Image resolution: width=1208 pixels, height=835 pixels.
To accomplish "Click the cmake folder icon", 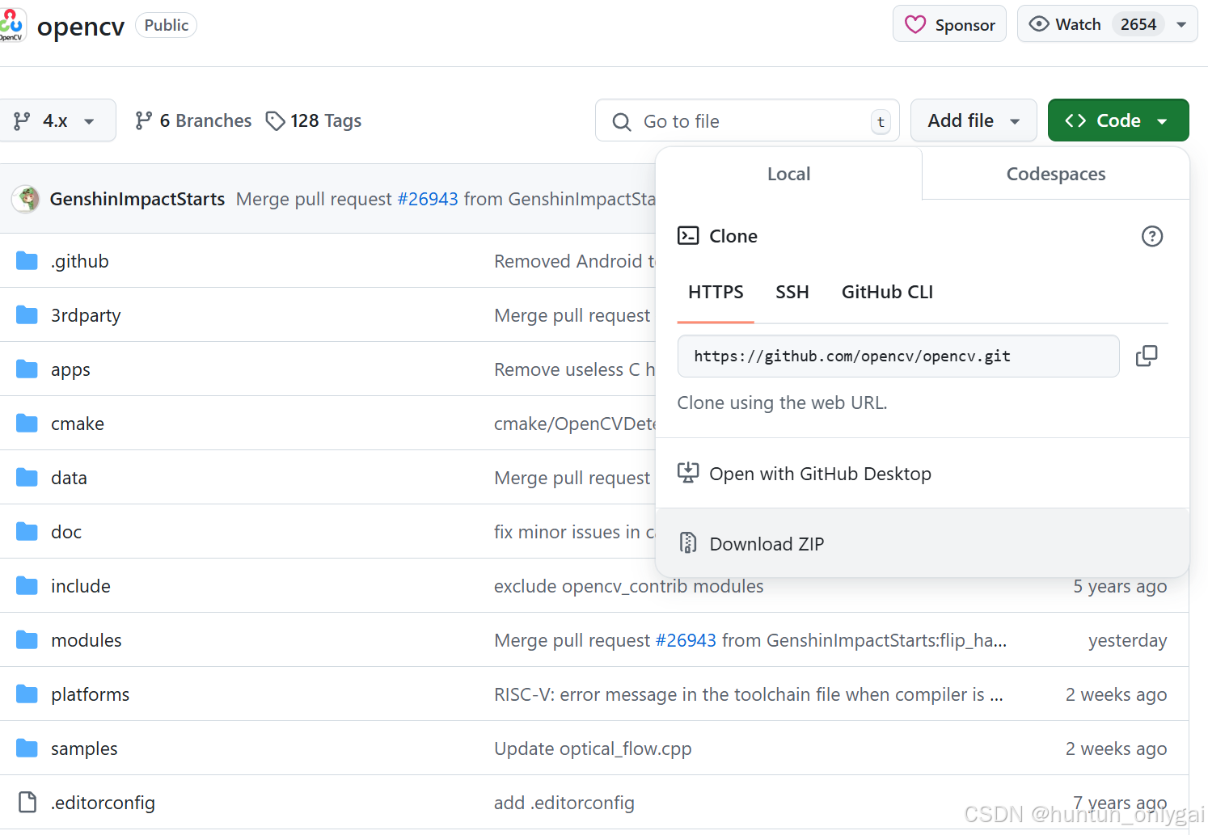I will (27, 423).
